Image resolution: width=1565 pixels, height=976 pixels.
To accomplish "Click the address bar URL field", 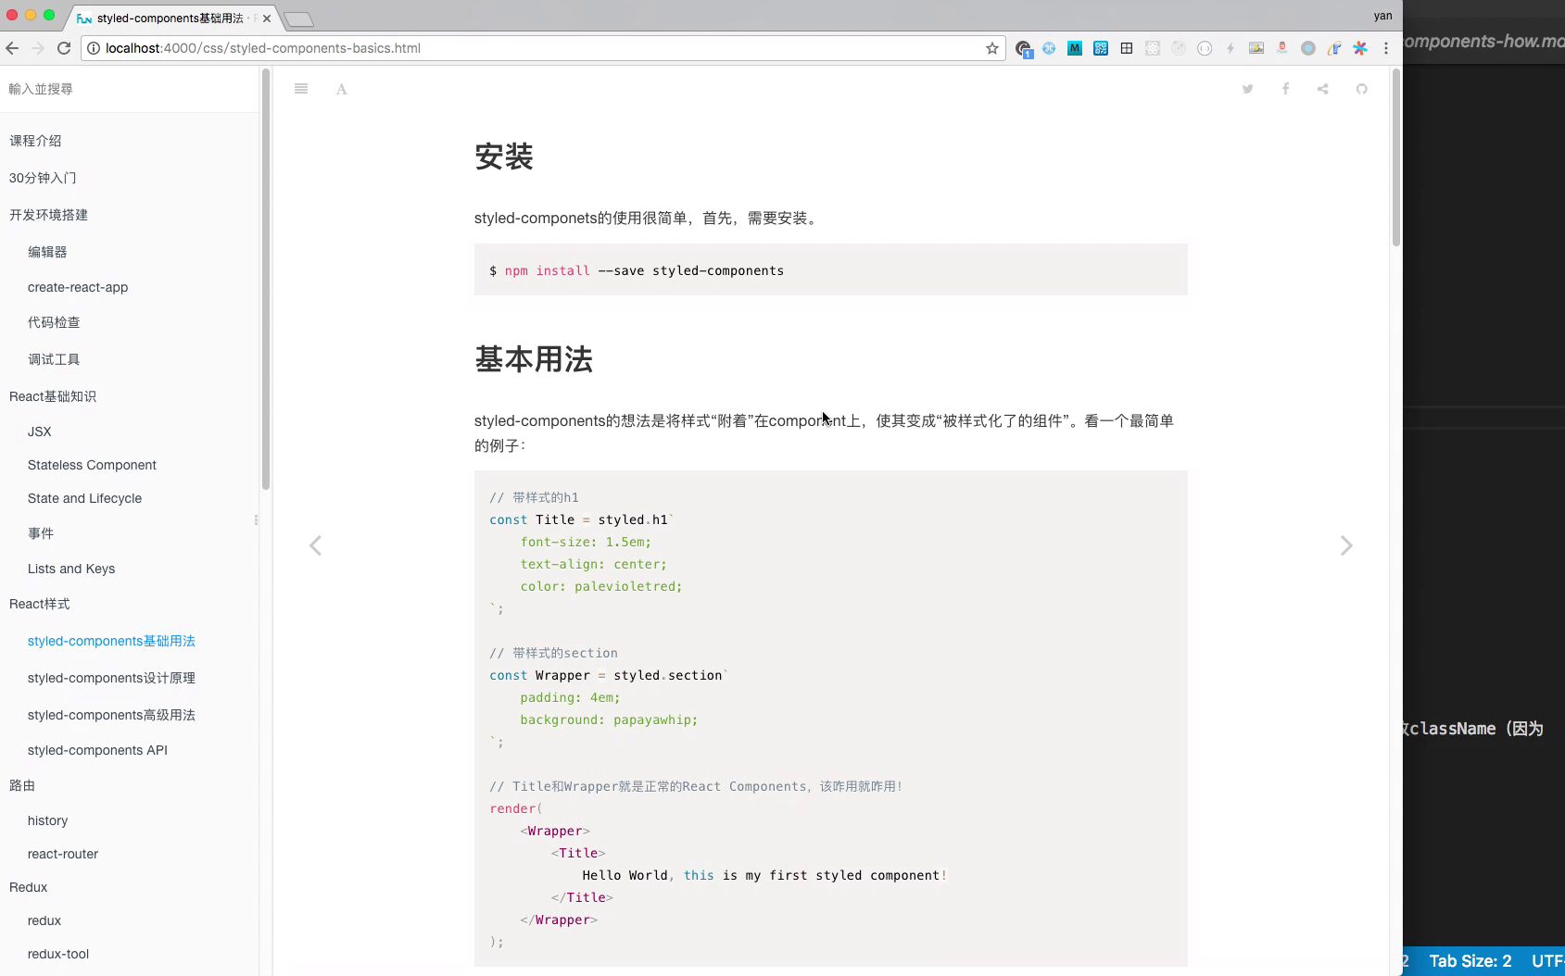I will pos(537,48).
